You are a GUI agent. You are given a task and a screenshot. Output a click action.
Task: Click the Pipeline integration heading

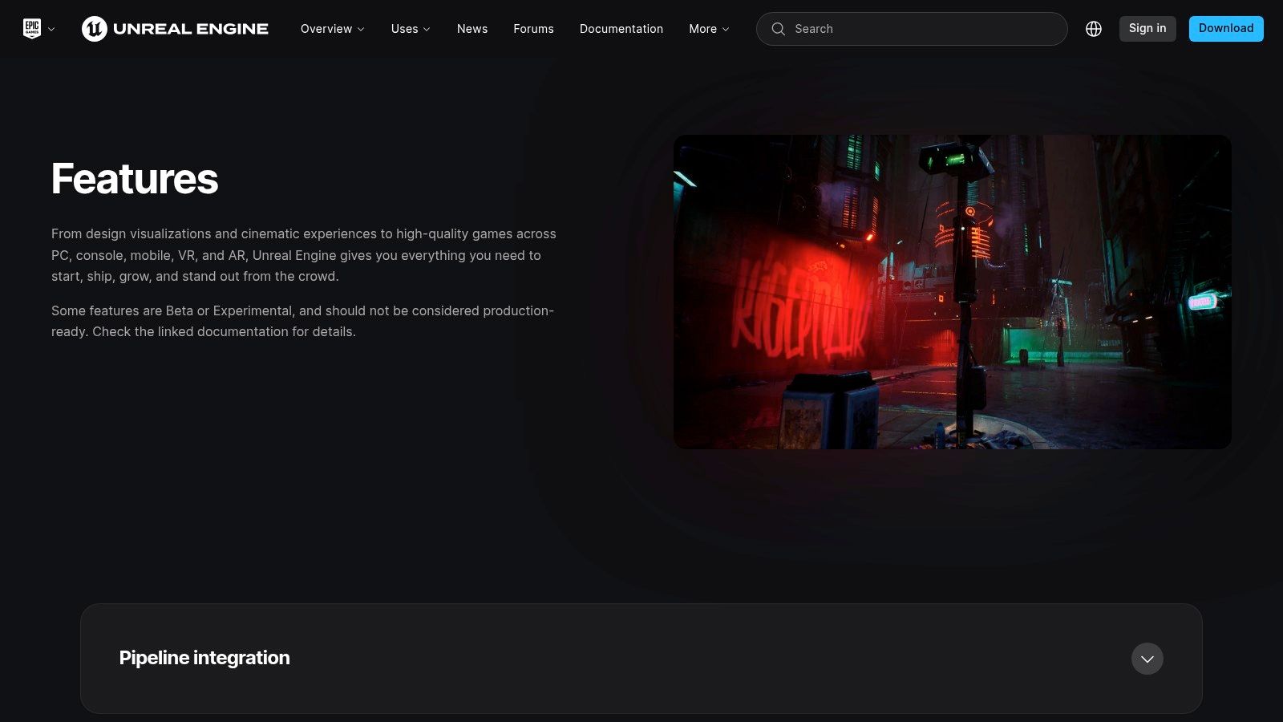point(204,658)
